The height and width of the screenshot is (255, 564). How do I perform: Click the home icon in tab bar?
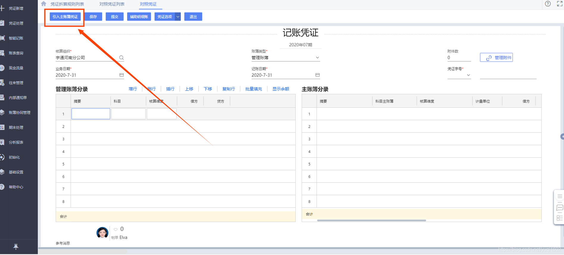44,4
